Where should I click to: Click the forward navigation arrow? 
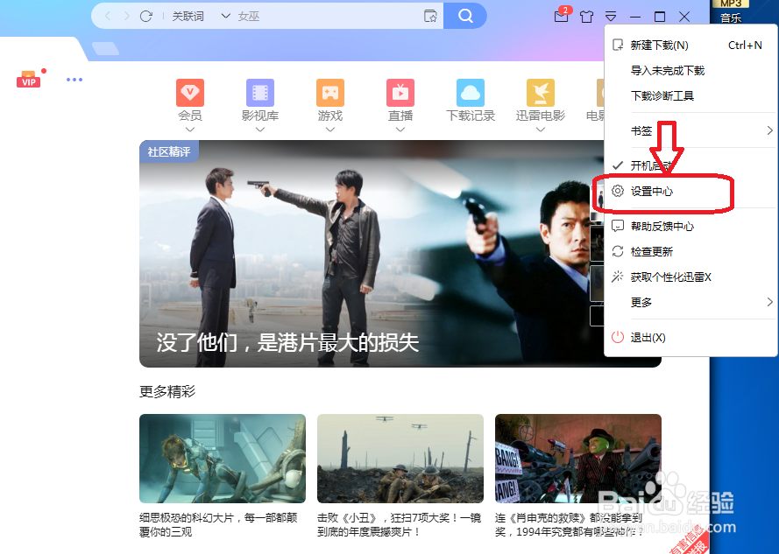[x=126, y=17]
